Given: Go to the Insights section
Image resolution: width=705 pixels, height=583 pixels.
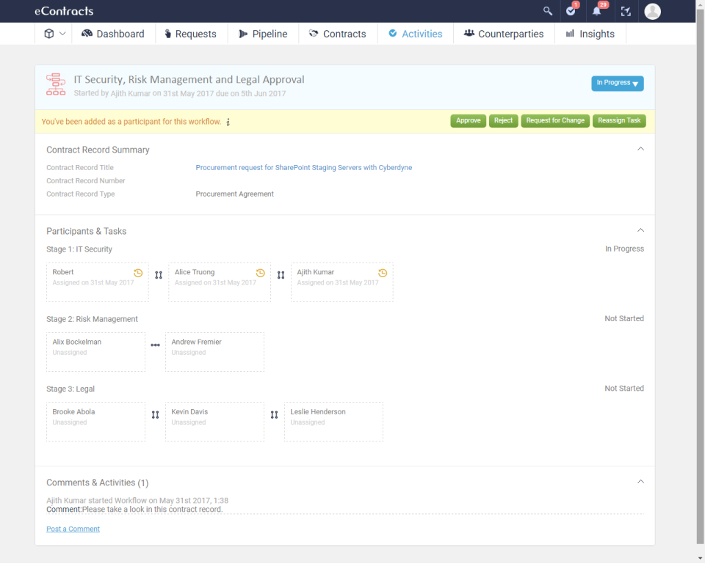Looking at the screenshot, I should (590, 33).
